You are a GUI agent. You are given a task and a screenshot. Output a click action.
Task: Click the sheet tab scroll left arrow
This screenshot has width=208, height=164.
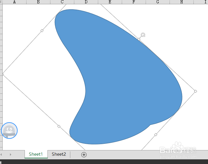click(x=1, y=154)
